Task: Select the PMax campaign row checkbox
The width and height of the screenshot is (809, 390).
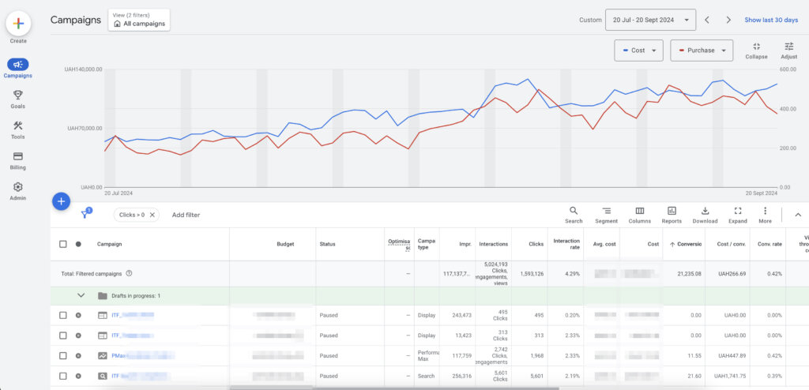Action: coord(63,356)
